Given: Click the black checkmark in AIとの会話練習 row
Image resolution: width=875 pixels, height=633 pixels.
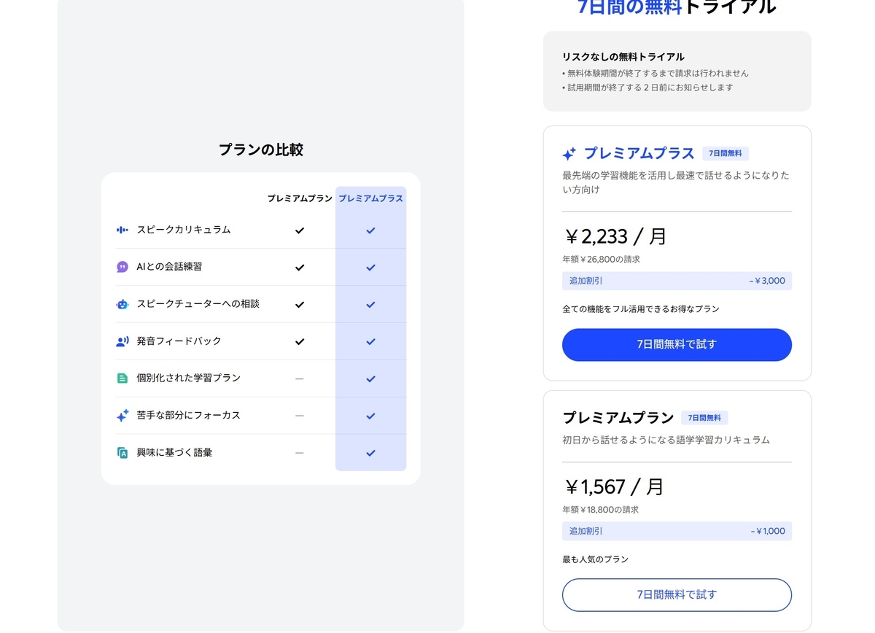Looking at the screenshot, I should click(x=299, y=268).
